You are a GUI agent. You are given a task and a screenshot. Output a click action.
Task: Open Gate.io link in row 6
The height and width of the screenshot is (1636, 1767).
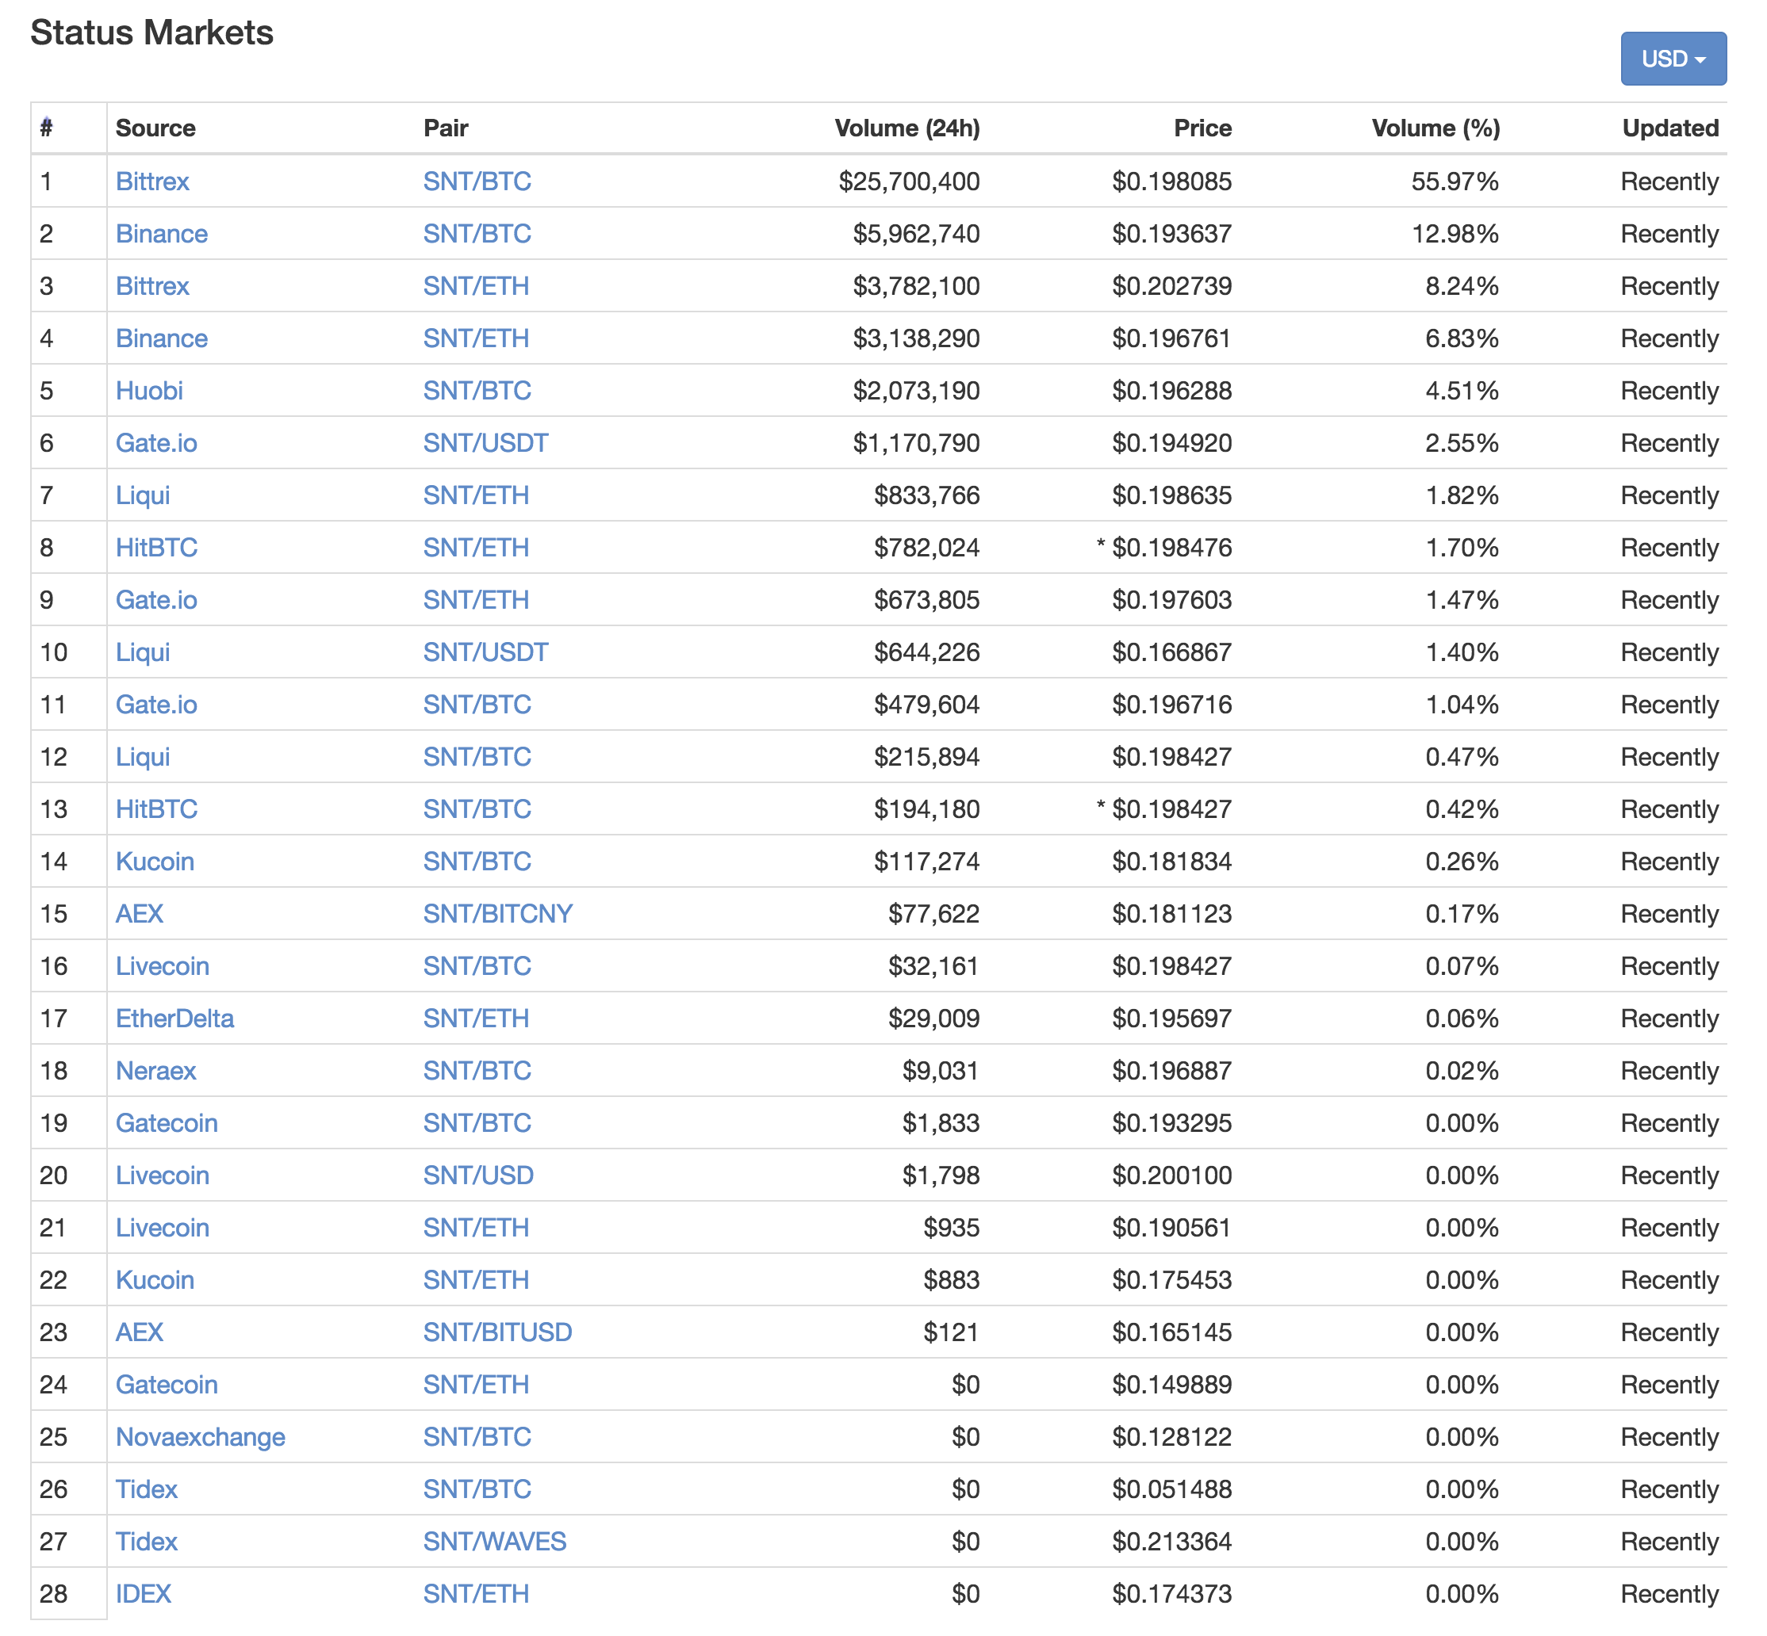click(156, 442)
